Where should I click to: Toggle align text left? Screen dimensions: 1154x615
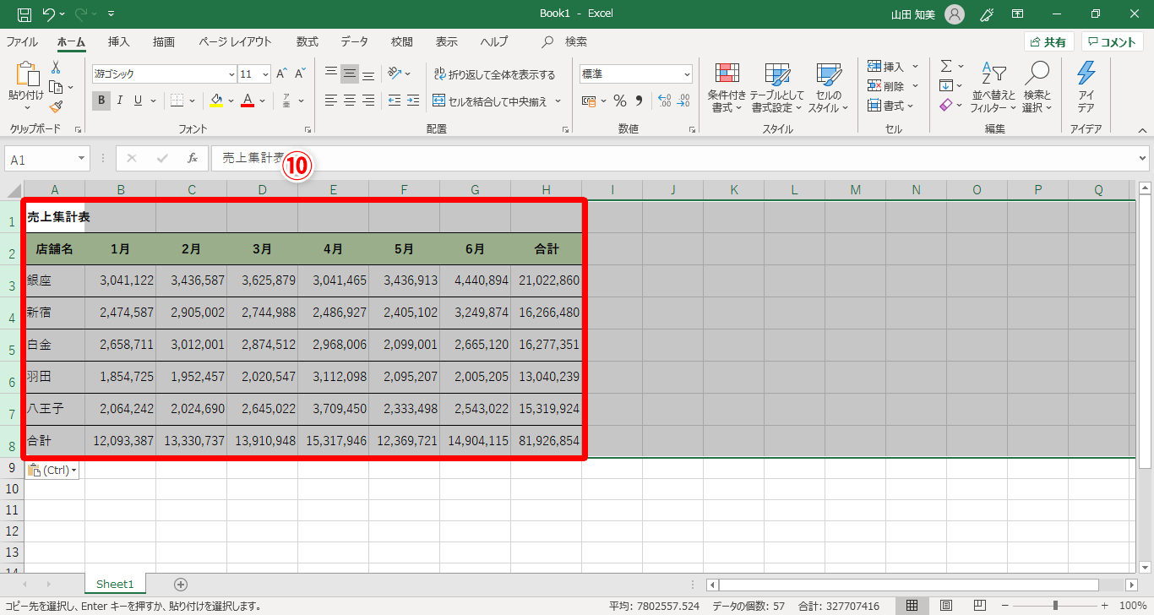pyautogui.click(x=331, y=101)
